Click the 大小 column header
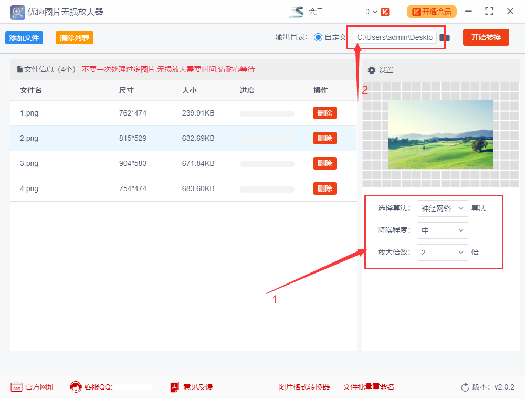The width and height of the screenshot is (525, 399). pyautogui.click(x=189, y=90)
